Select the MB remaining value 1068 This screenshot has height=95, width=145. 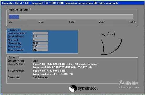(x=40, y=43)
